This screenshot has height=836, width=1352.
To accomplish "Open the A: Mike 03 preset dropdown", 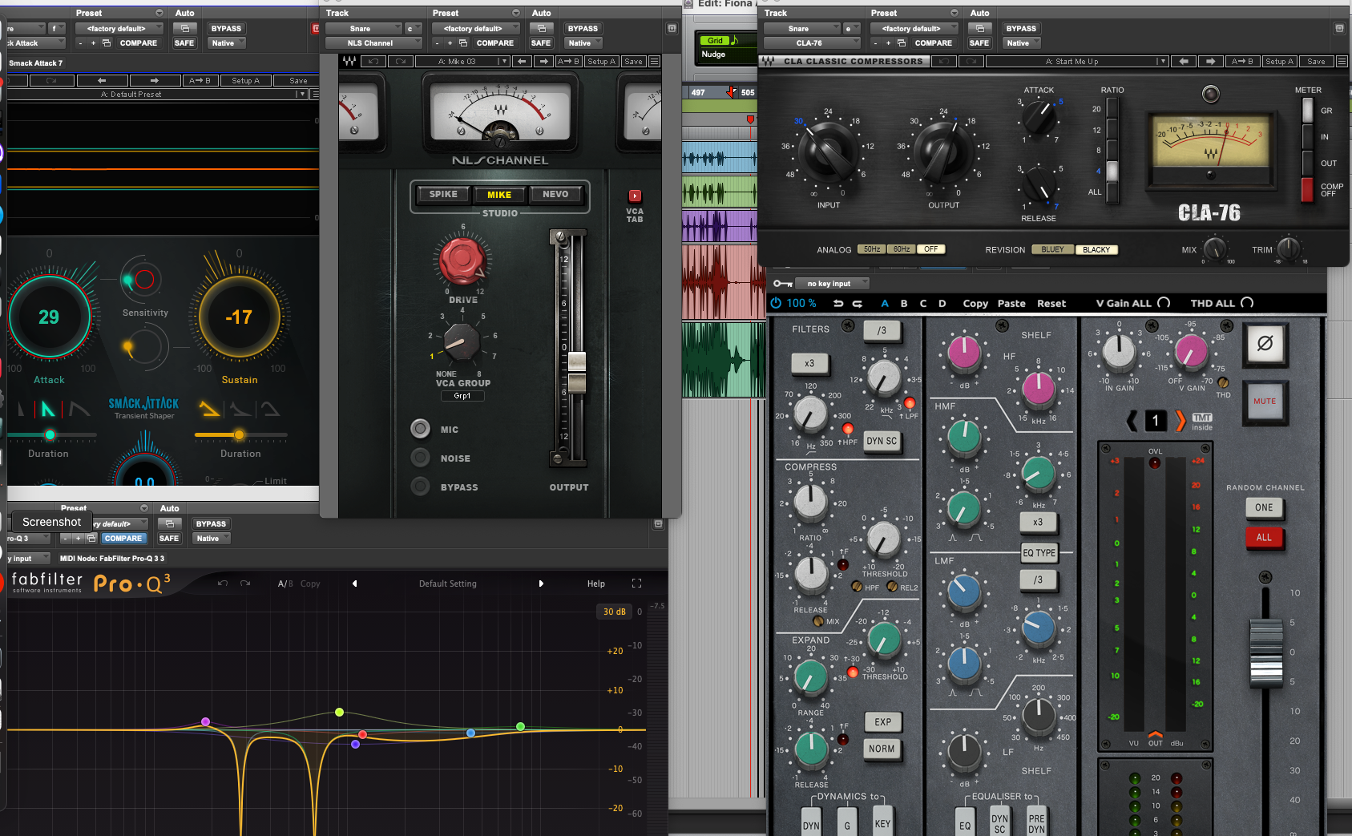I will (x=462, y=61).
